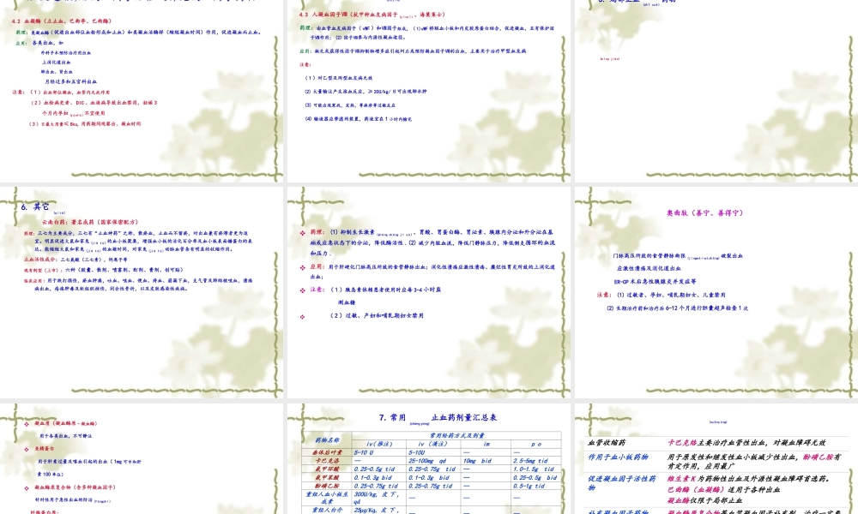Click the diamond bullet next to 凝血质
This screenshot has width=858, height=514.
click(25, 423)
